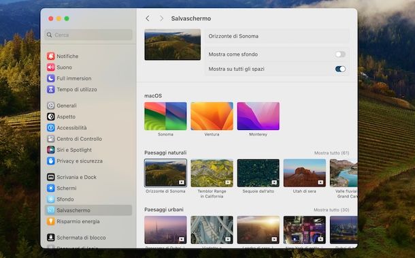Select the Schermata di blocco lock icon

tap(51, 238)
